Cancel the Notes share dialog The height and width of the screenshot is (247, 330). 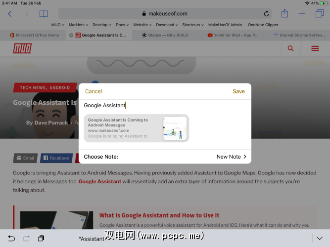94,91
